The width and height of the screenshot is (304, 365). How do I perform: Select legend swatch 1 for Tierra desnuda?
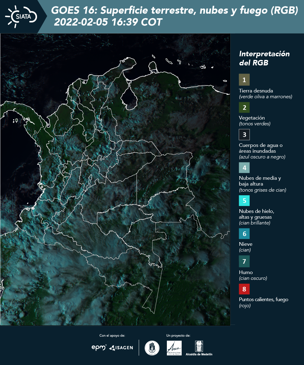[x=244, y=80]
